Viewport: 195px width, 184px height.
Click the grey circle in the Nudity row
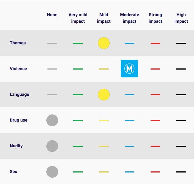point(52,146)
